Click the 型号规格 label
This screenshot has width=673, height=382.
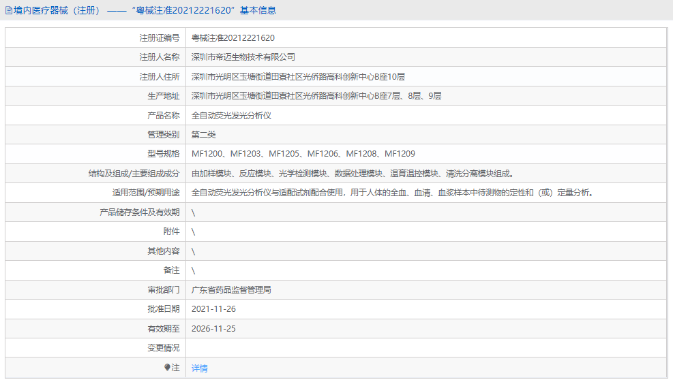pyautogui.click(x=164, y=153)
